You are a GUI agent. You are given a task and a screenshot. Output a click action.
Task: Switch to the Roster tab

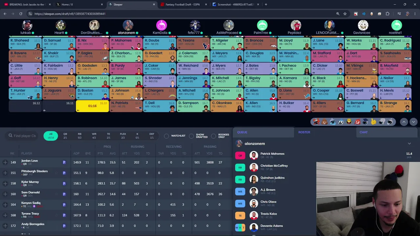click(x=304, y=132)
